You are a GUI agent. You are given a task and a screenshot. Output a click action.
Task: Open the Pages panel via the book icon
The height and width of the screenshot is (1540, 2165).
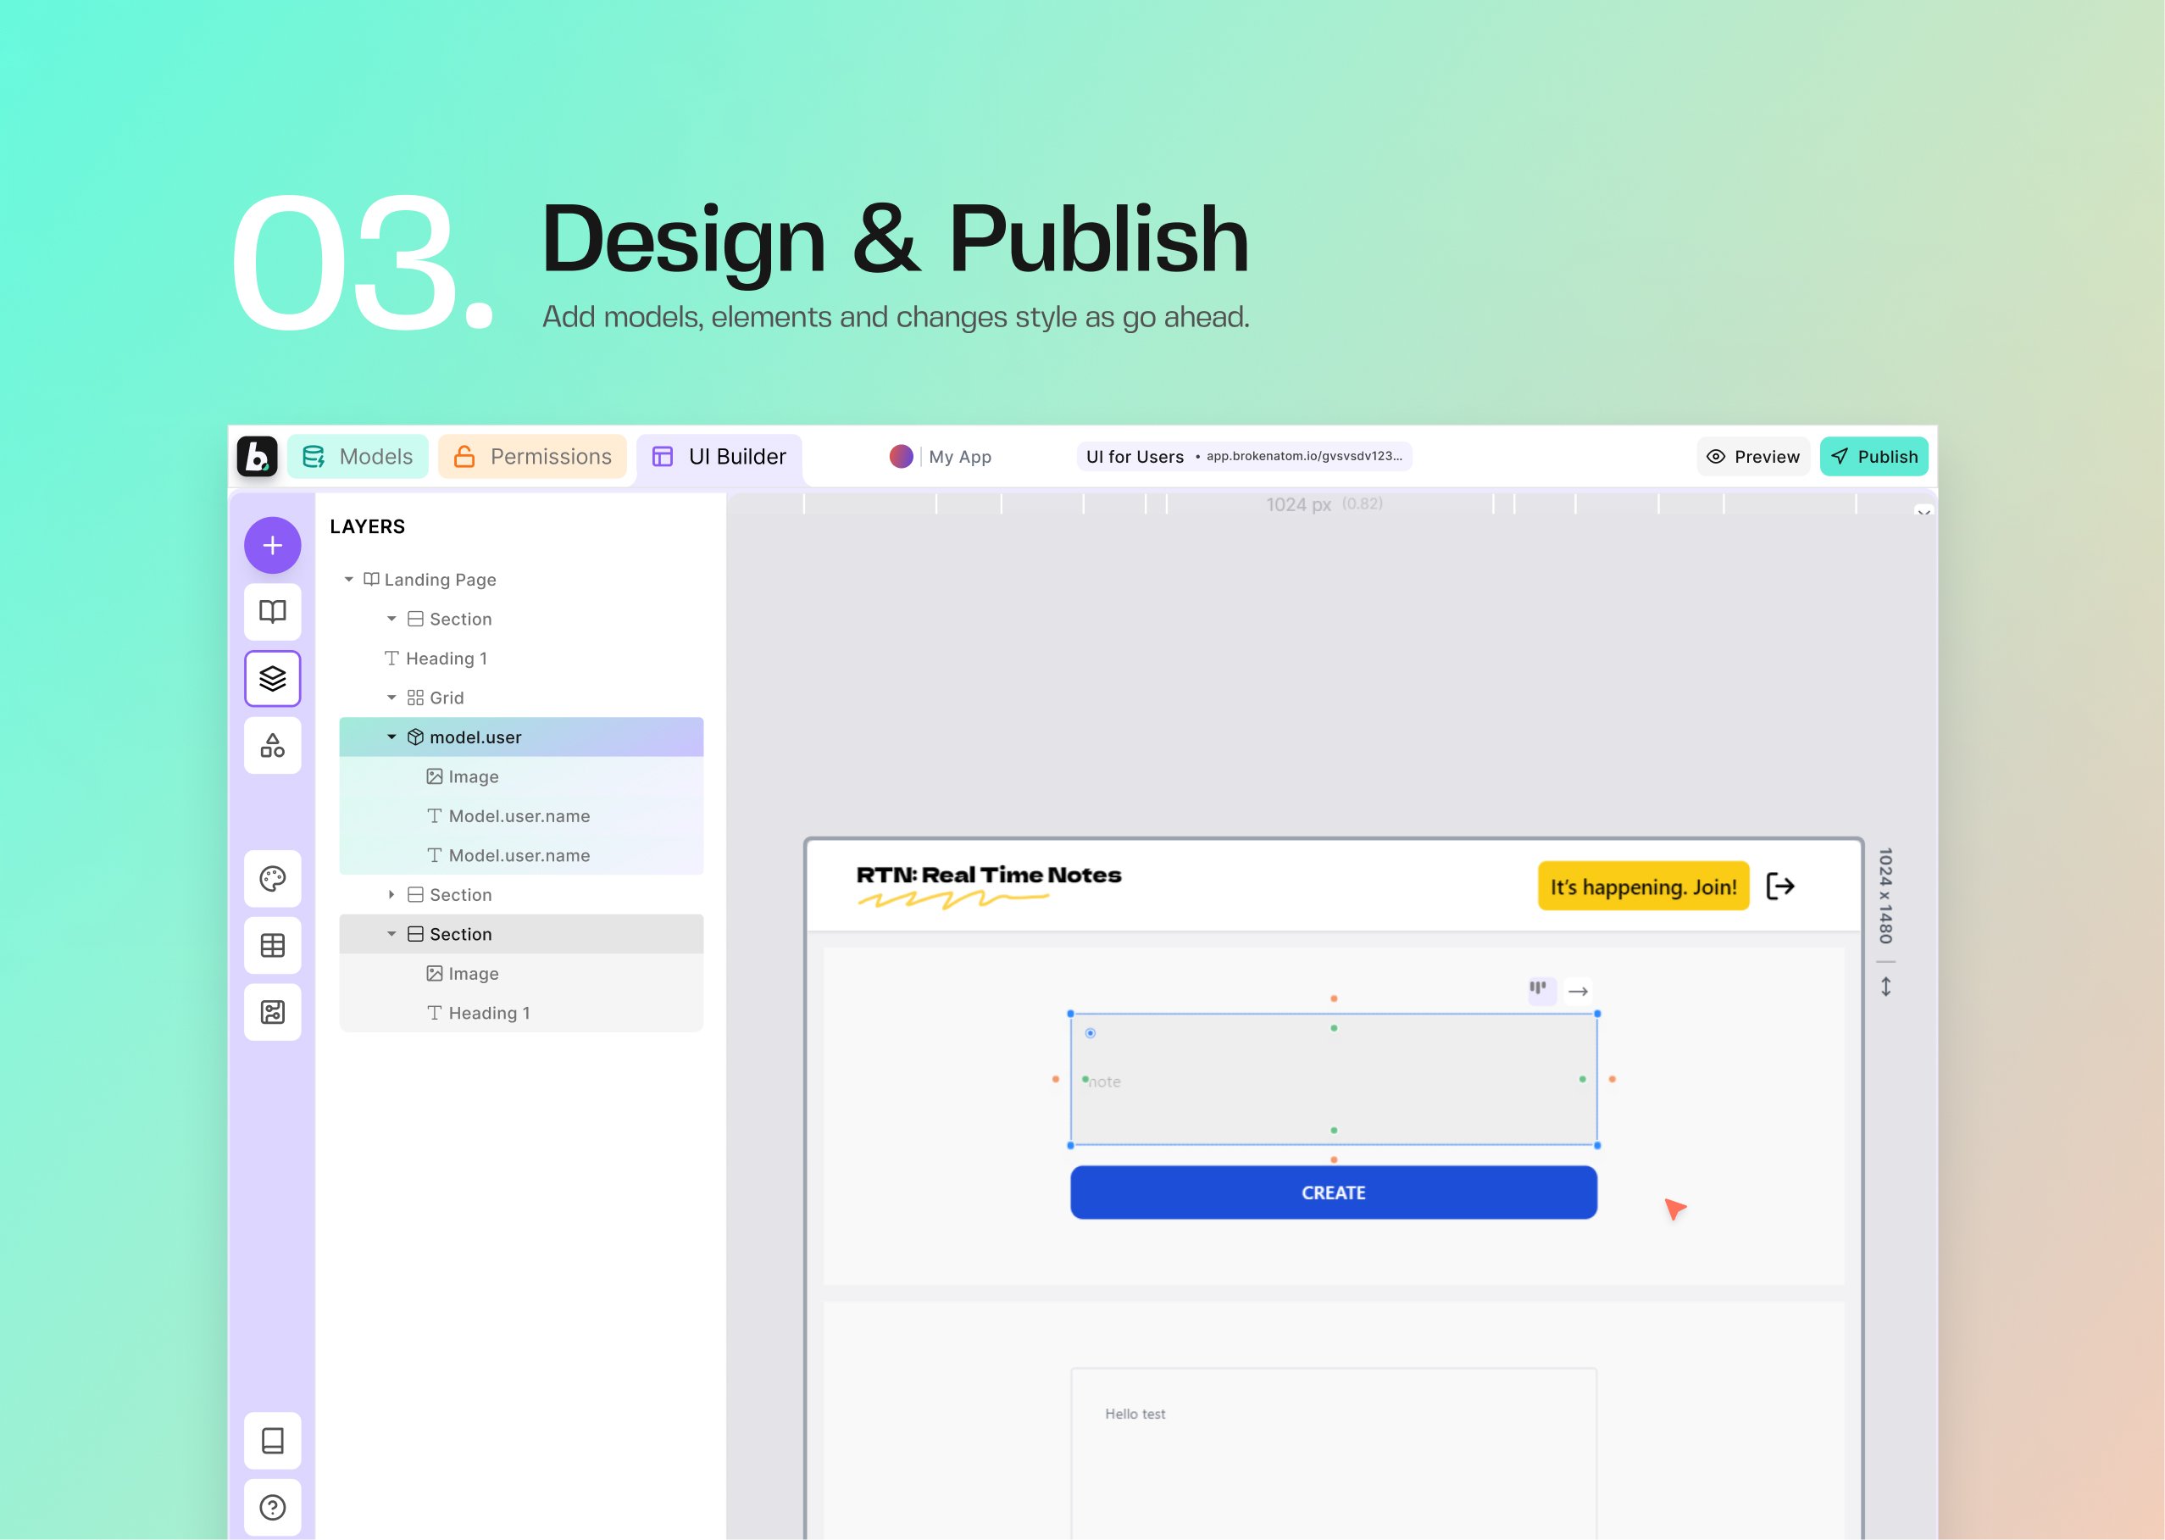click(272, 612)
